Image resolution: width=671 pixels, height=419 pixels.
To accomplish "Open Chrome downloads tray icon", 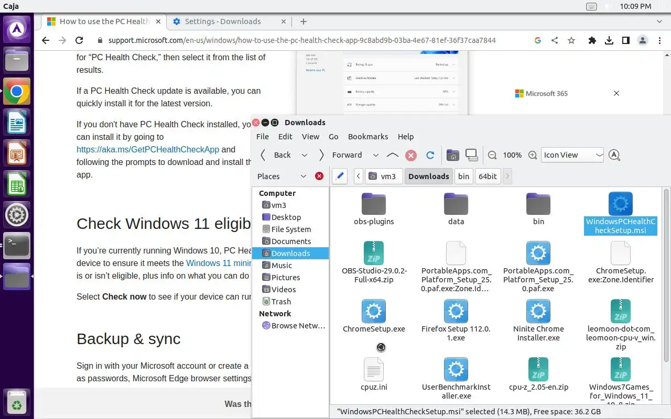I will 609,40.
